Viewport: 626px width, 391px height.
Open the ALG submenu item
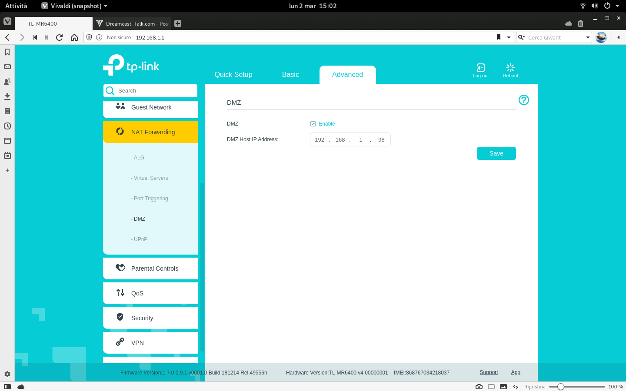pos(137,158)
